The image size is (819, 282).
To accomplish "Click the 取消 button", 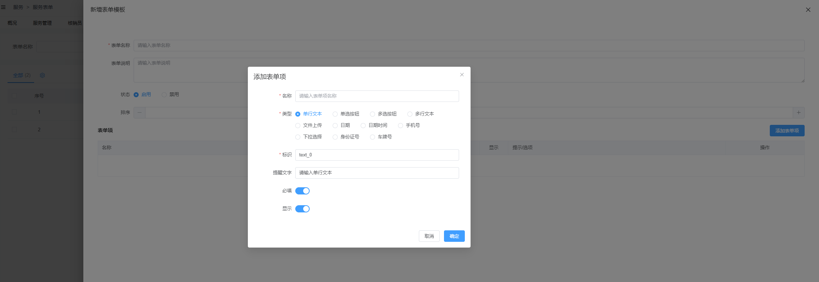I will tap(429, 236).
